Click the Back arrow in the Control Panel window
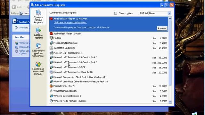 (14, 7)
